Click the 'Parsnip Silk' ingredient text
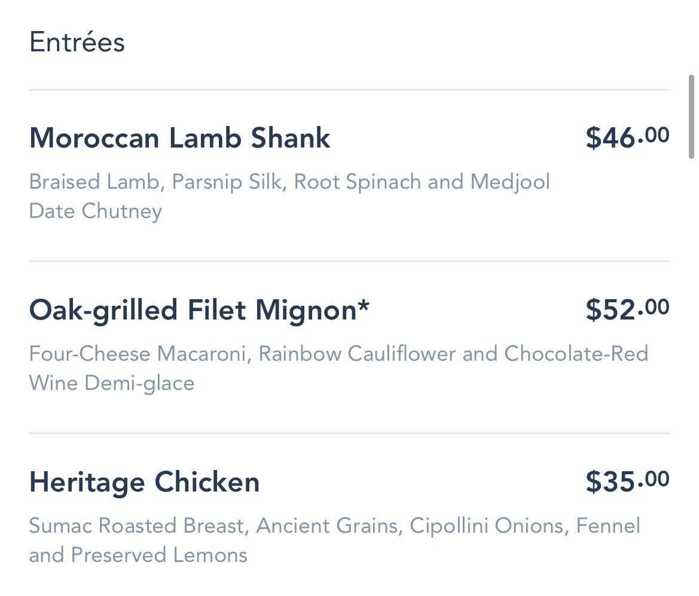Viewport: 699px width, 596px height. pyautogui.click(x=226, y=182)
